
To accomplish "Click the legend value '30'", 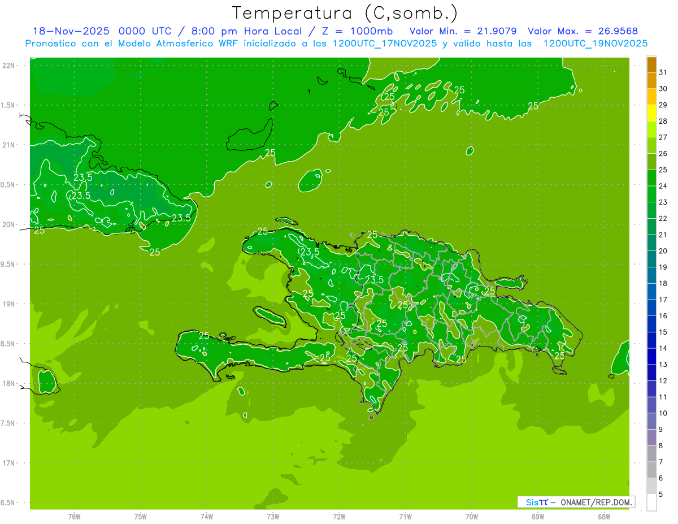I will [663, 88].
